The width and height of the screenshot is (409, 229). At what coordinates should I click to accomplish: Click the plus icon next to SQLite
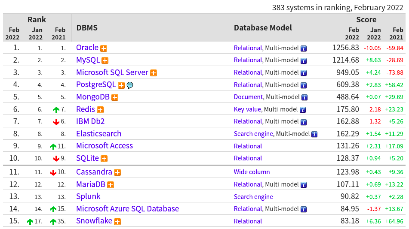point(105,159)
